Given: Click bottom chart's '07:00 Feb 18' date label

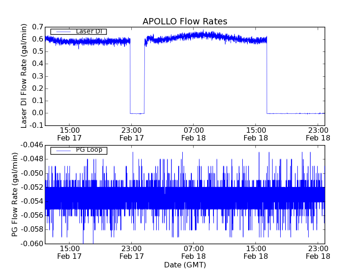Looking at the screenshot, I should point(194,252).
